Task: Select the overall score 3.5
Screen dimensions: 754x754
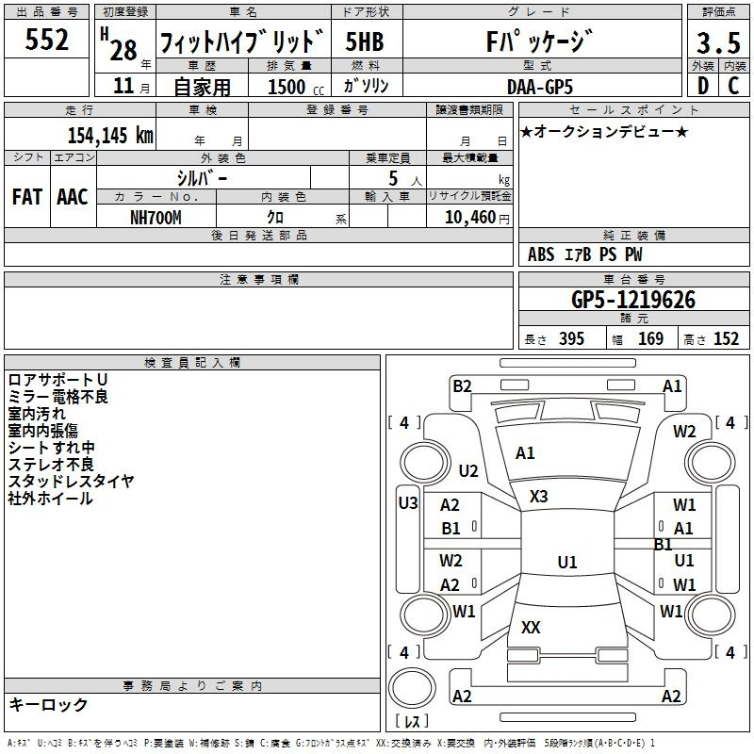Action: [x=718, y=42]
